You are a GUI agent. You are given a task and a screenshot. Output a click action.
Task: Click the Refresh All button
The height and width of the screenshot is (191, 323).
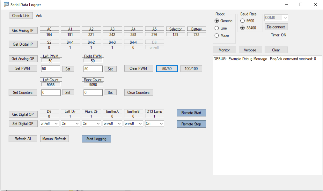click(23, 139)
